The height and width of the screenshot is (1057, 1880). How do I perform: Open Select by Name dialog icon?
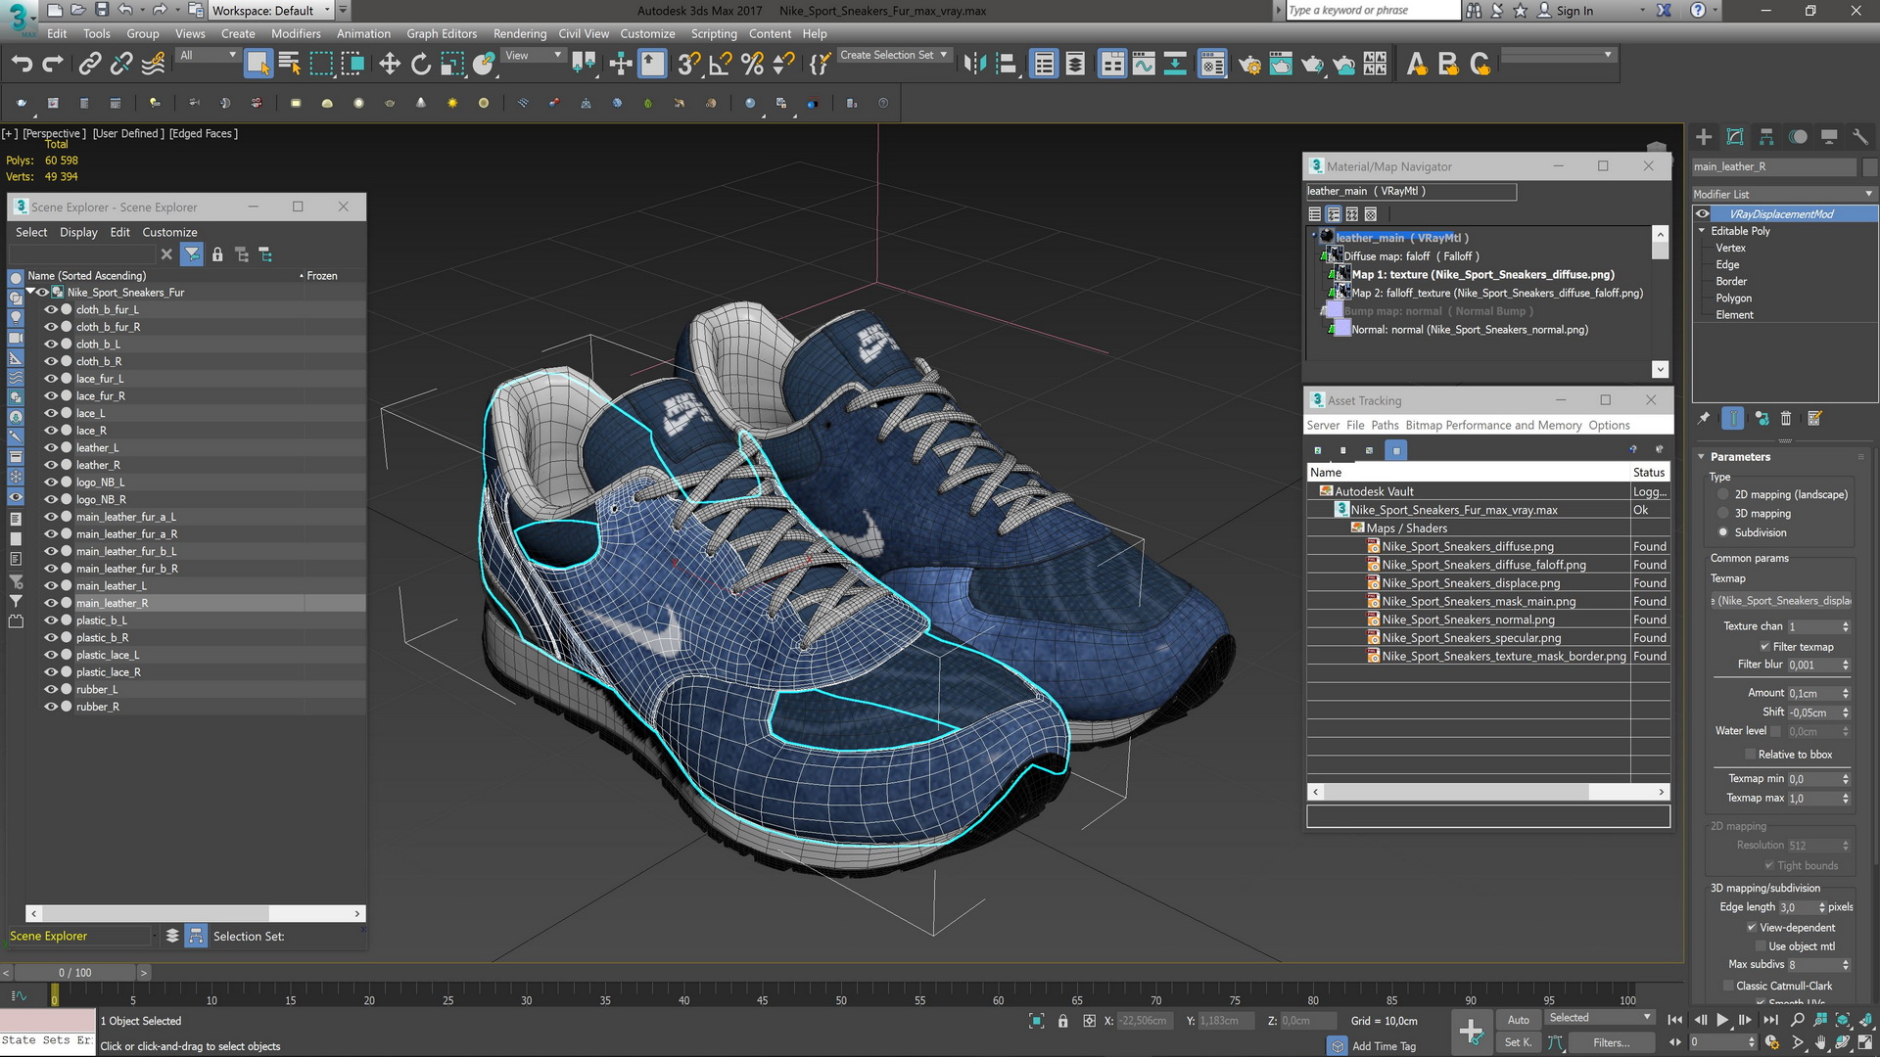(290, 65)
